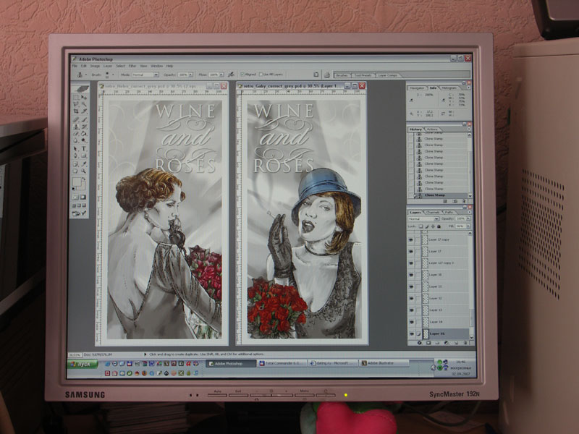Select the Lasso tool
The width and height of the screenshot is (579, 434).
tap(76, 104)
